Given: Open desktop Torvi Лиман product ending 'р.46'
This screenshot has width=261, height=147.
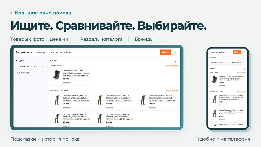Looking at the screenshot, I should pos(76,98).
